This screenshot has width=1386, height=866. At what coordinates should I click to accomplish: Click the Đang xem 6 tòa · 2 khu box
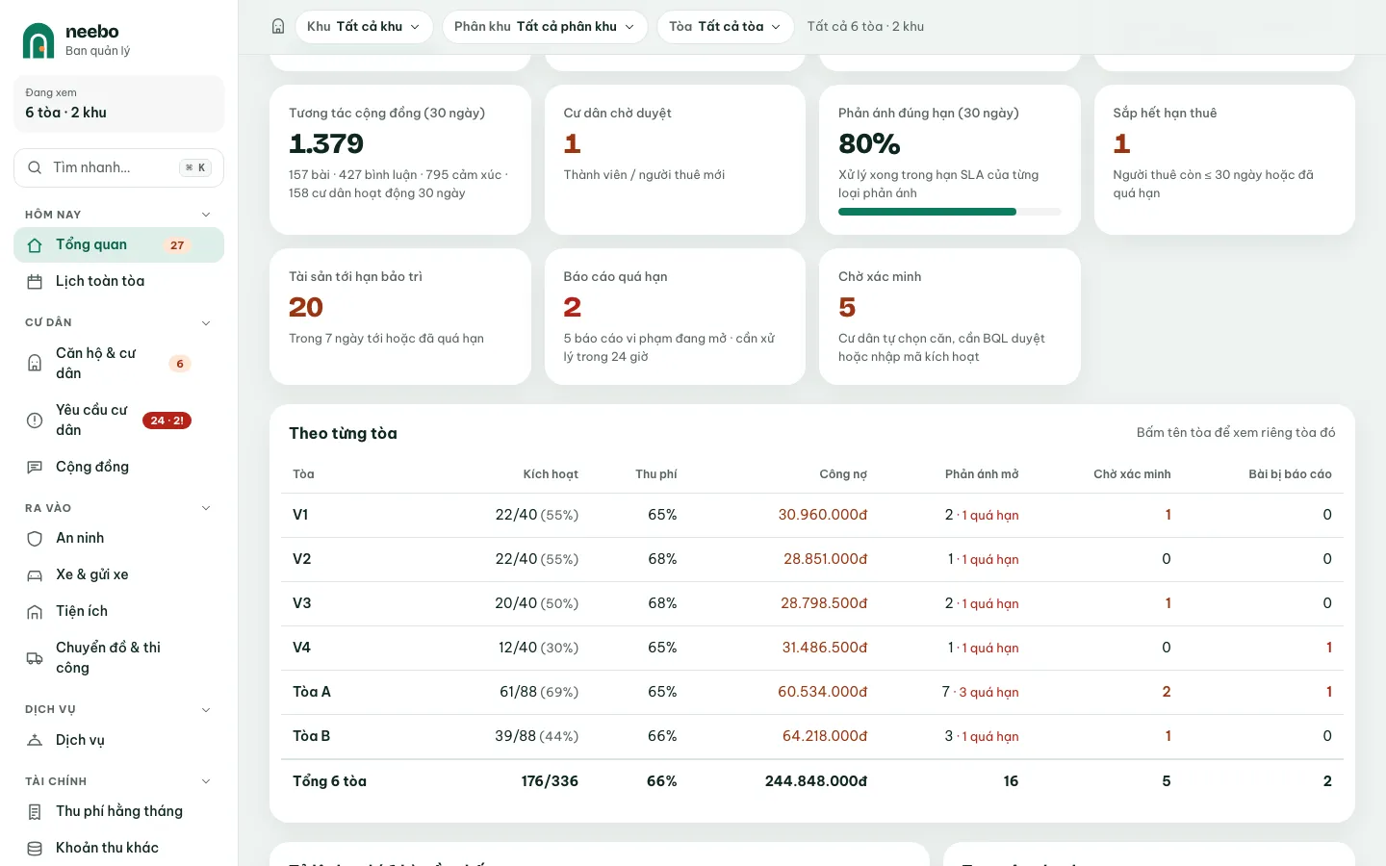coord(118,104)
